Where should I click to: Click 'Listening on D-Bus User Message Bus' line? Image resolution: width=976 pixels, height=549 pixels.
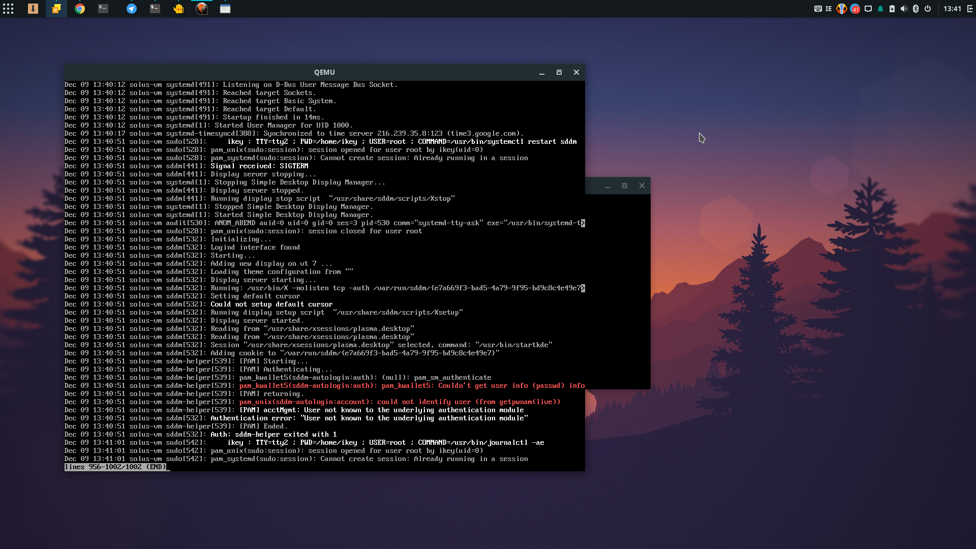pos(231,85)
